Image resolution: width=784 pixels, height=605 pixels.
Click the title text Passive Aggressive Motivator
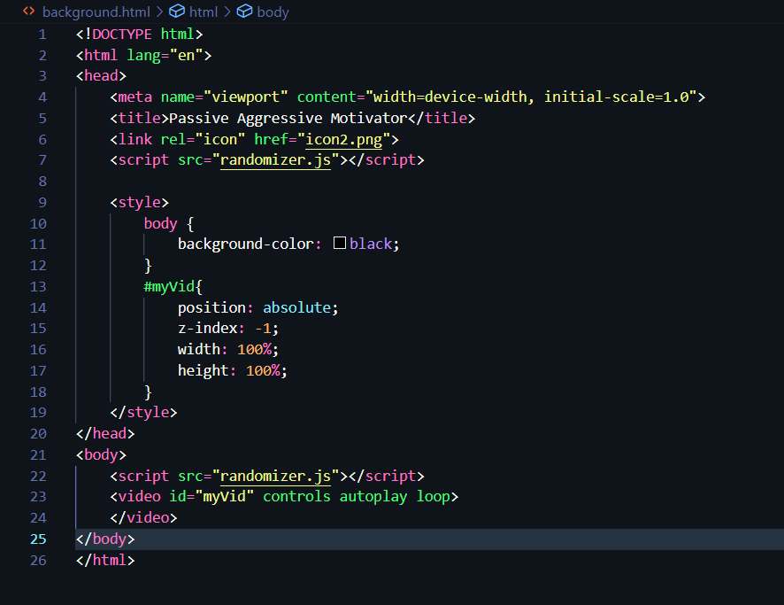pyautogui.click(x=288, y=118)
